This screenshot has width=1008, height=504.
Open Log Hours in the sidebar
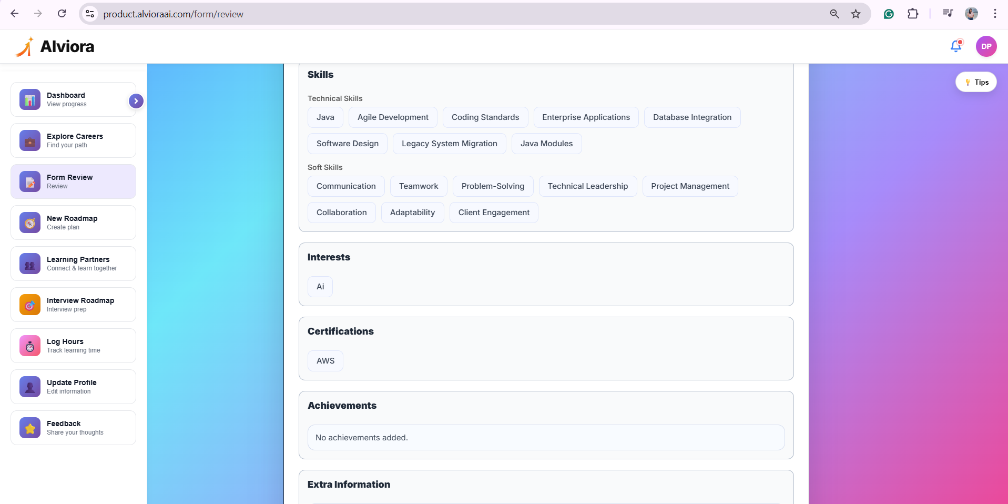pyautogui.click(x=73, y=346)
